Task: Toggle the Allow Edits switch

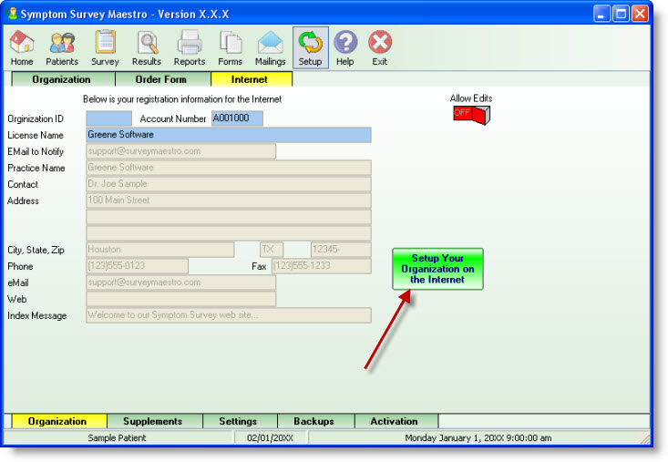Action: tap(471, 115)
